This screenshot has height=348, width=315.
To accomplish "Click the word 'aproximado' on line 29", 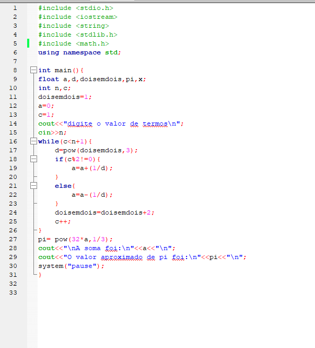I will 122,257.
